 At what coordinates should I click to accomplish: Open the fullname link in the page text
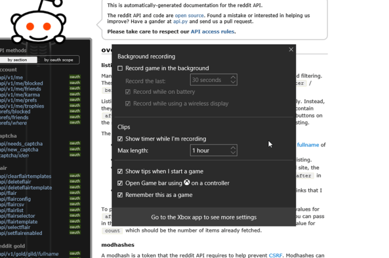pos(308,145)
